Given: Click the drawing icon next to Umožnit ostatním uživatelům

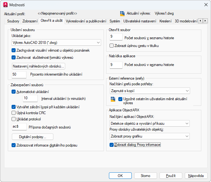Looking at the screenshot, I should (113, 99).
